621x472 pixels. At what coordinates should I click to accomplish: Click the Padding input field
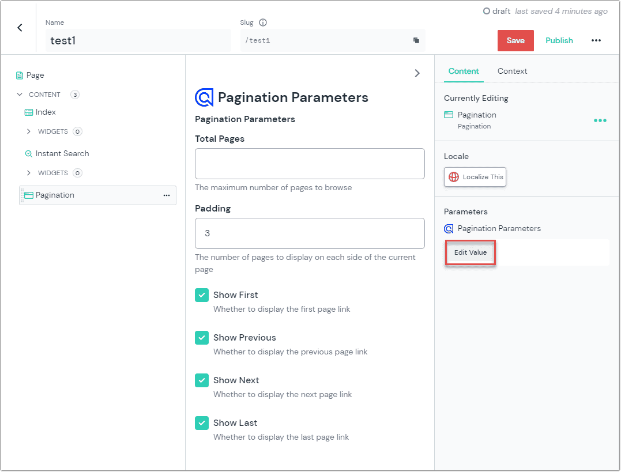(x=310, y=233)
